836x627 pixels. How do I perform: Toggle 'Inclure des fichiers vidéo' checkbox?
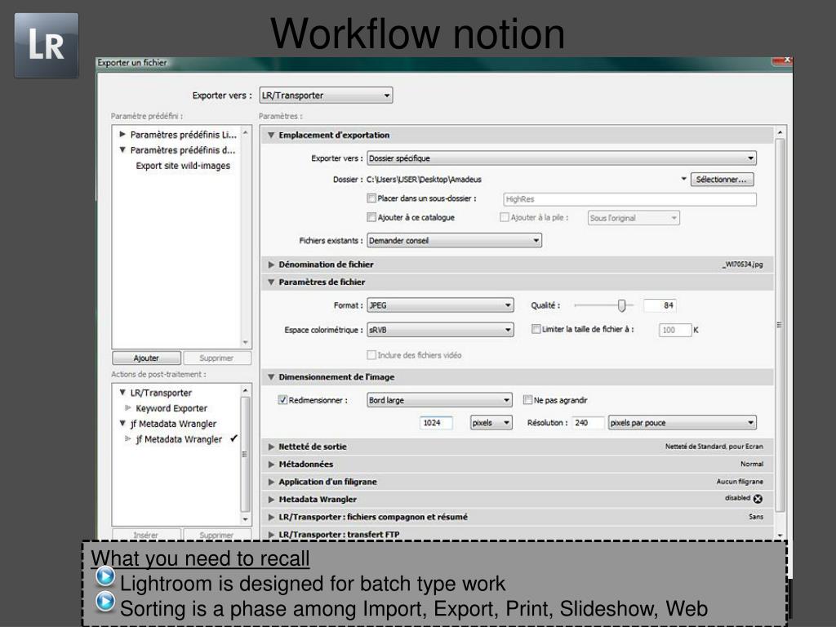(371, 354)
